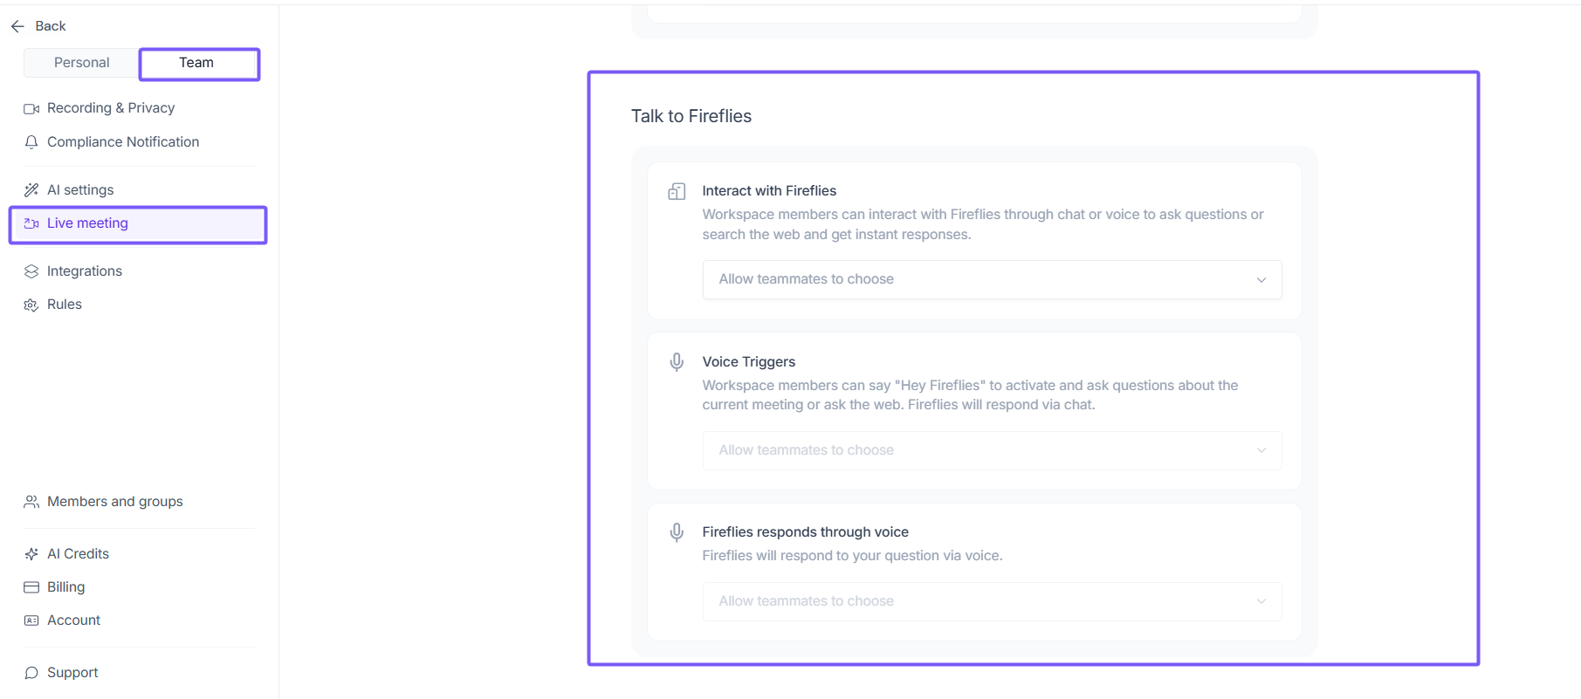Open Members and groups settings
This screenshot has width=1581, height=699.
(x=114, y=502)
